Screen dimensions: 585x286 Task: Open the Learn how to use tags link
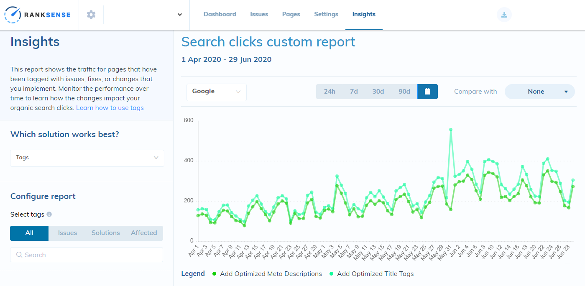pyautogui.click(x=110, y=107)
